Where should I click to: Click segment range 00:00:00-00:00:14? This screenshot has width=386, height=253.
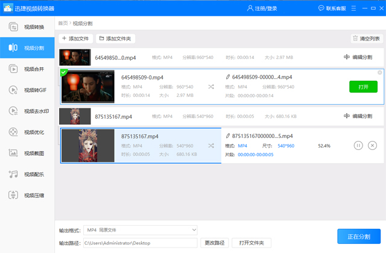pyautogui.click(x=256, y=96)
